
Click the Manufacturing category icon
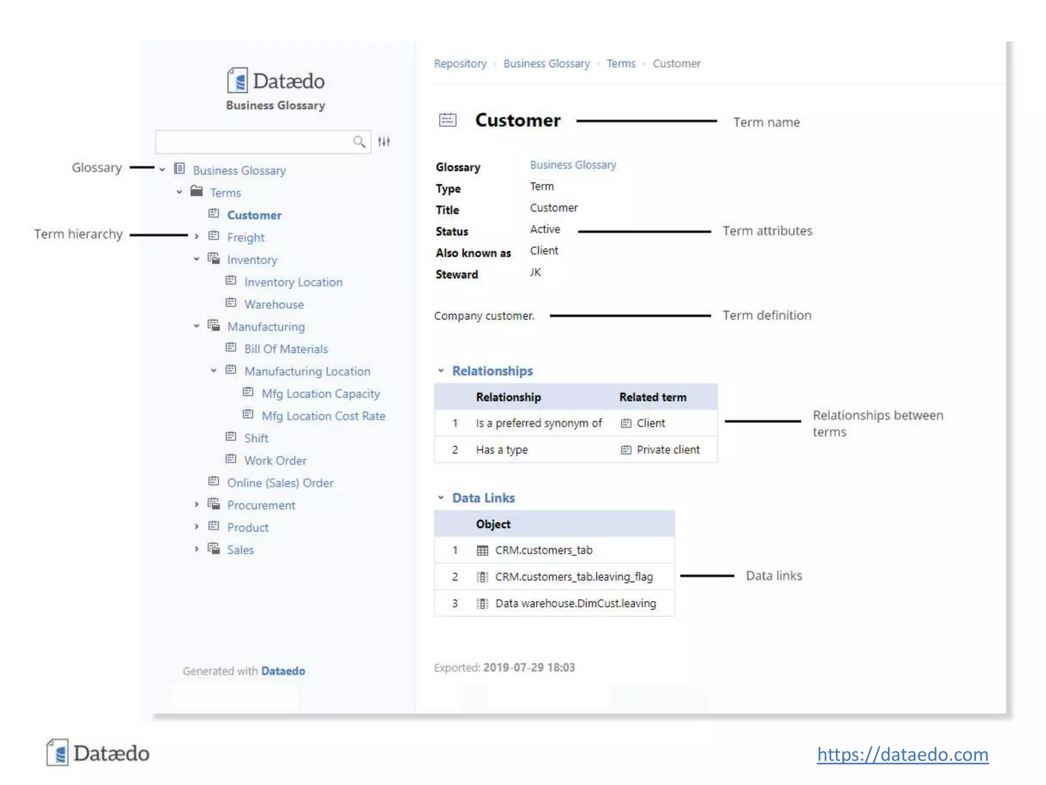[x=214, y=325]
